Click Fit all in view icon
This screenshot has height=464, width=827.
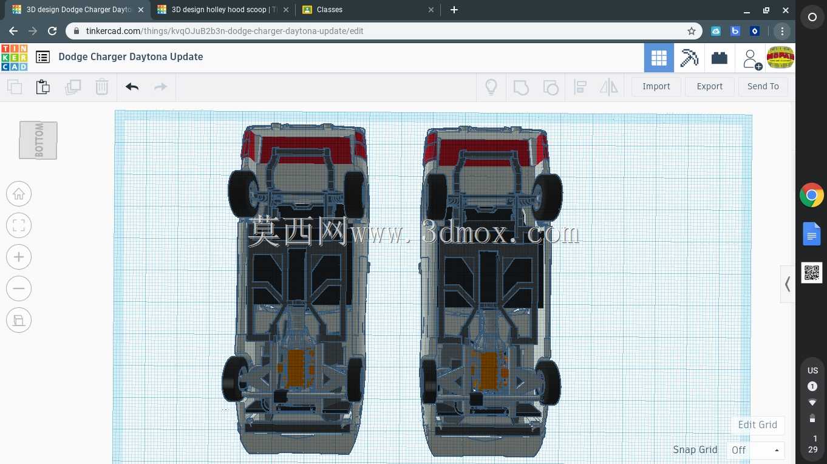click(x=19, y=225)
